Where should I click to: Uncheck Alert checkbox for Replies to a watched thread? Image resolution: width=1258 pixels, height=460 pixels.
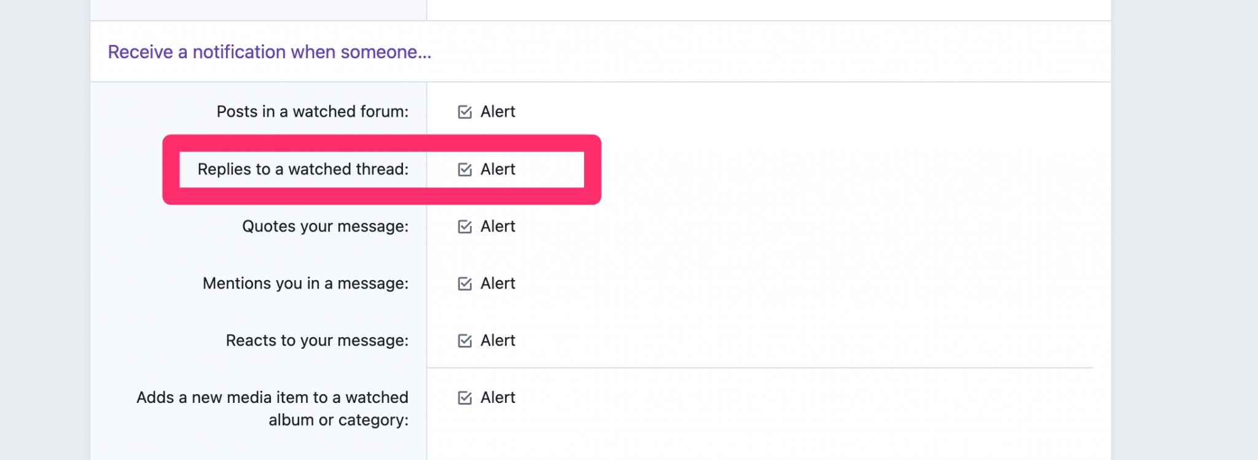[465, 170]
